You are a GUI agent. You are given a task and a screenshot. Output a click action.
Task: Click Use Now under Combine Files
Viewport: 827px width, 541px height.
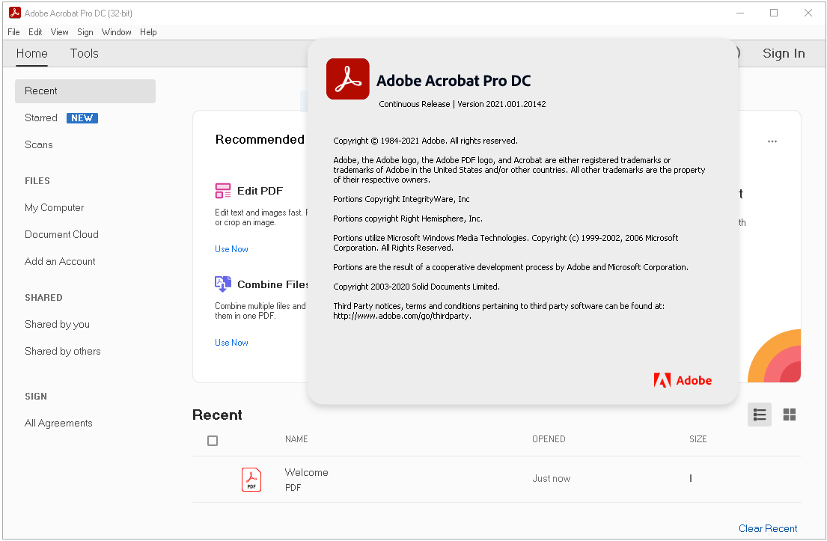(x=231, y=343)
